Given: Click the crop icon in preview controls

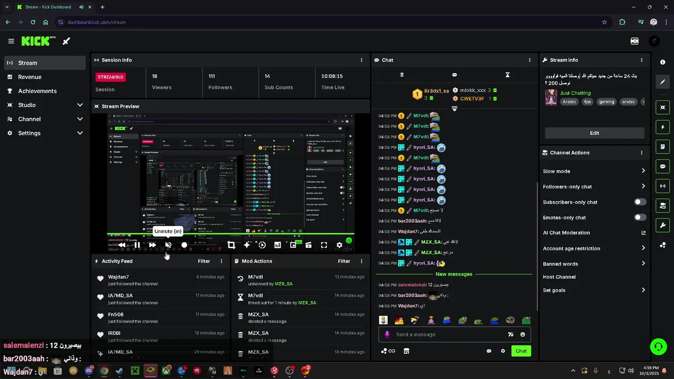Looking at the screenshot, I should (231, 245).
